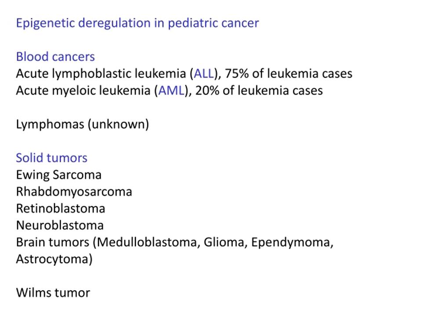The width and height of the screenshot is (422, 316).
Task: Click the Brain tumors text
Action: click(x=52, y=242)
